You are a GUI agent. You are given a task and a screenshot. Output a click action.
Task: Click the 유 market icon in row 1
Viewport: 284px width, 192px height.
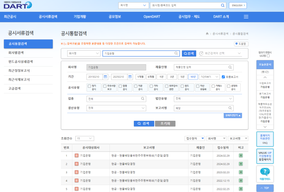[77, 155]
